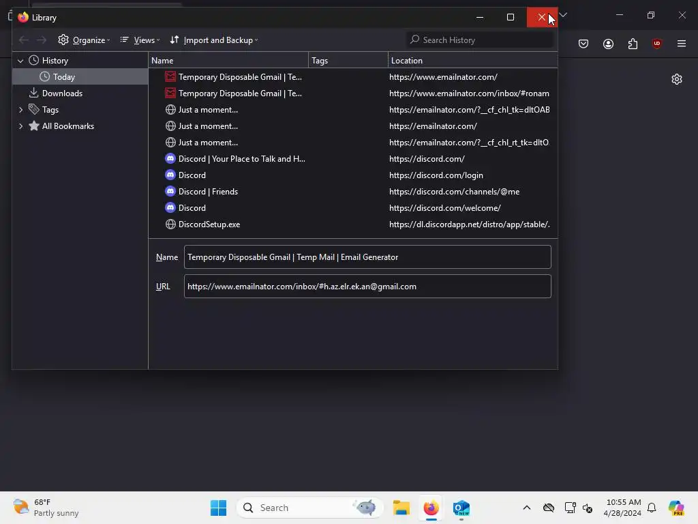Expand the Tags tree node

click(20, 110)
